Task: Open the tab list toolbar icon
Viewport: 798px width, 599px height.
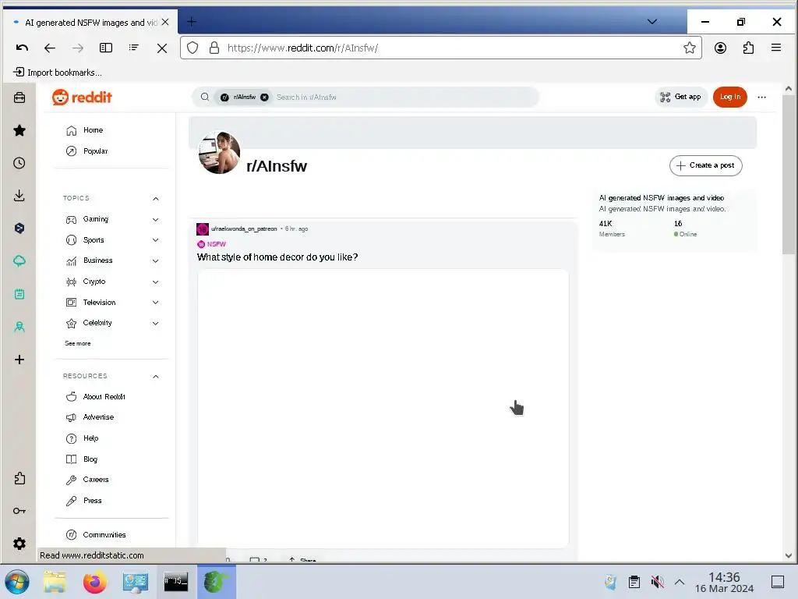Action: (x=134, y=48)
